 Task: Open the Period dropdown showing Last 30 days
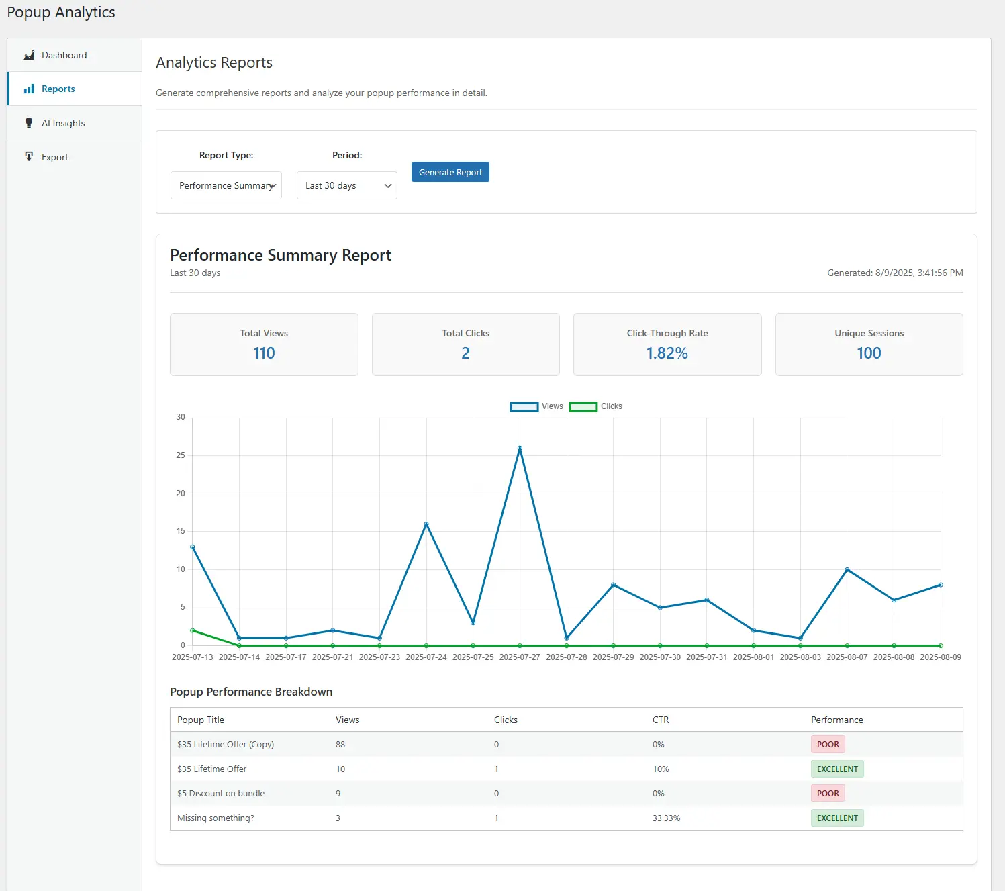tap(346, 185)
